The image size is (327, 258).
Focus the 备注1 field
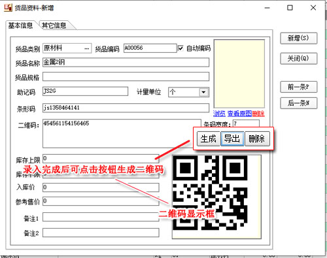101,217
